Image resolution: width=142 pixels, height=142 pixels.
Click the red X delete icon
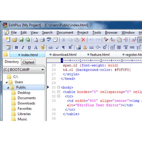83,39
